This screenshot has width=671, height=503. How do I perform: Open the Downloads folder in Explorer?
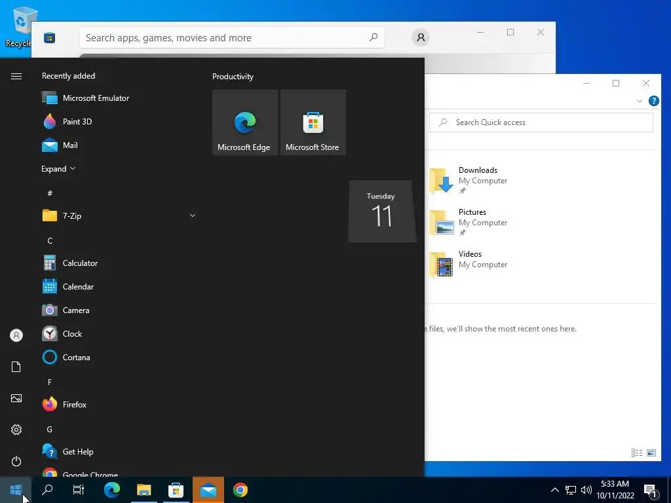tap(469, 180)
